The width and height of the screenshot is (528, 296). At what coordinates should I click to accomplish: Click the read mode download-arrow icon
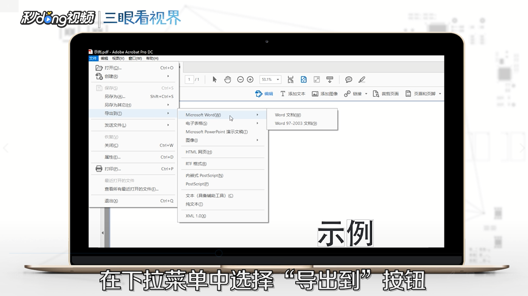[x=330, y=79]
